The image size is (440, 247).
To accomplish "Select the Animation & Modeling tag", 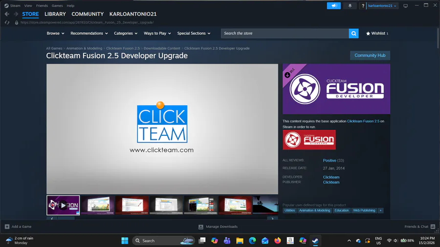I will click(x=314, y=210).
